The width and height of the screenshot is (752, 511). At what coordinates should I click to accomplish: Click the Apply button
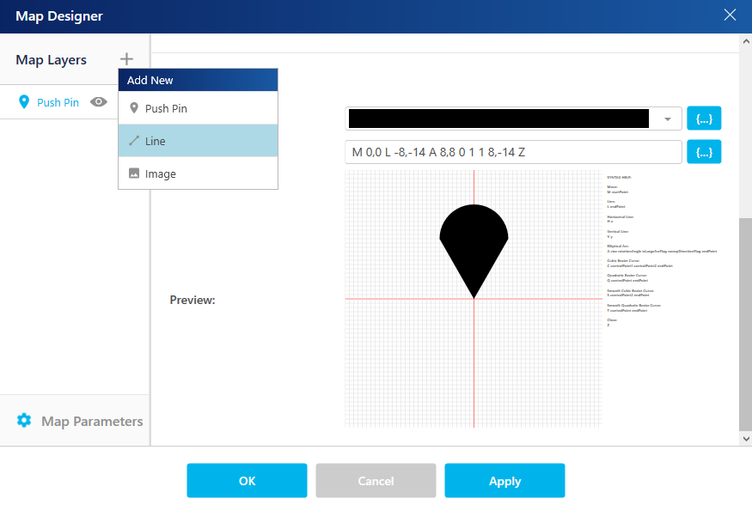point(504,480)
